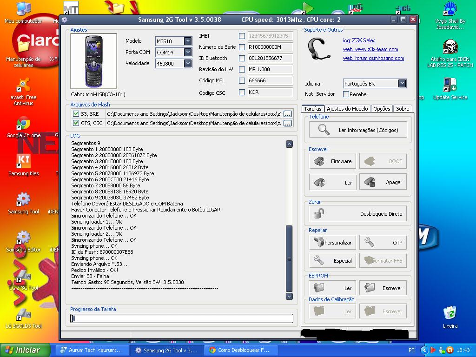
Task: Open avast! Free Antivirus desktop icon
Action: [x=23, y=92]
